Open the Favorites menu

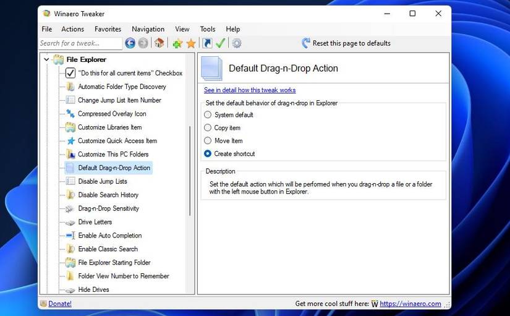click(108, 29)
